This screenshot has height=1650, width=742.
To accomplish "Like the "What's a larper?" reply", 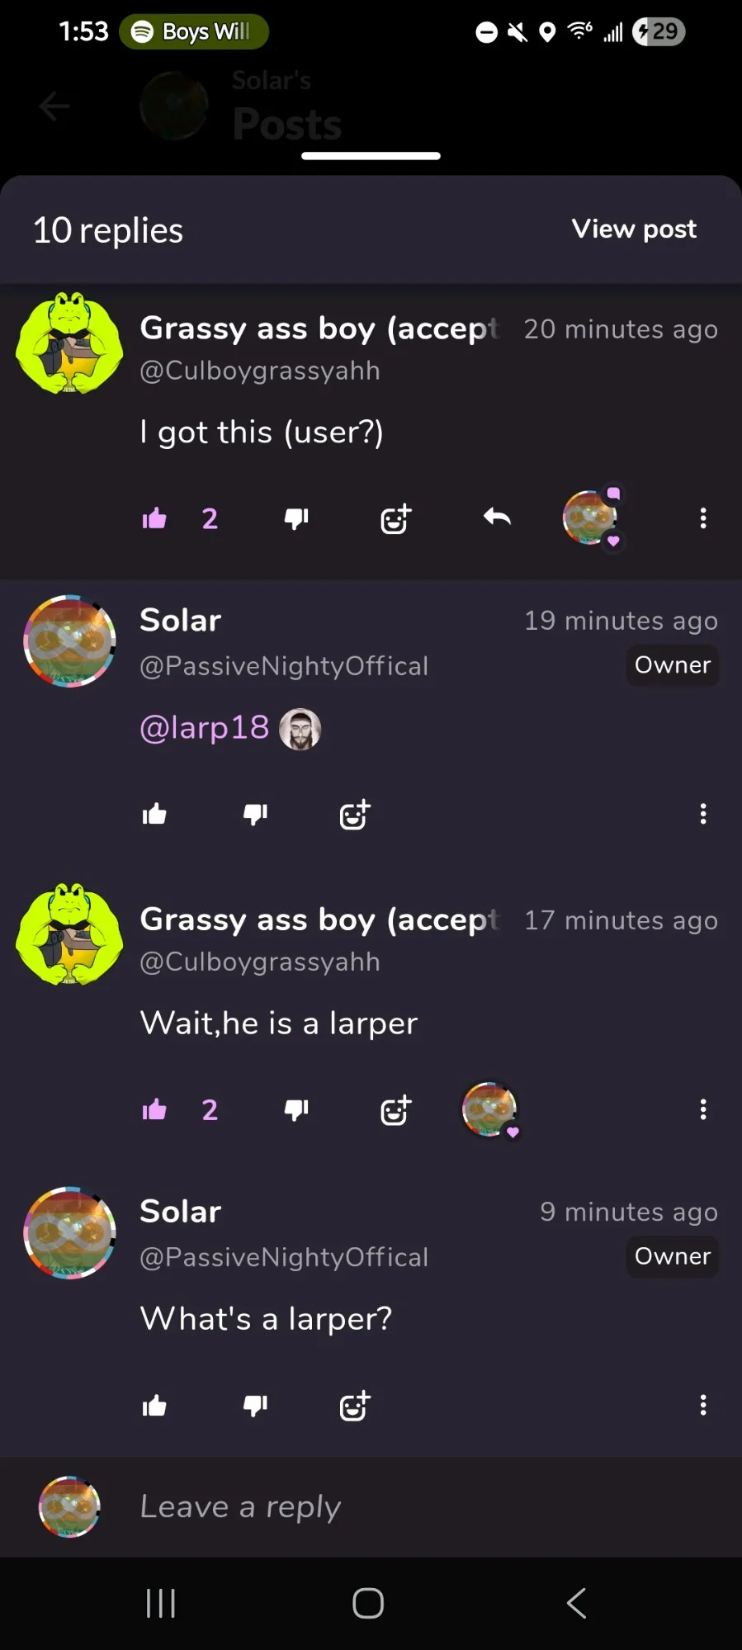I will [x=154, y=1406].
